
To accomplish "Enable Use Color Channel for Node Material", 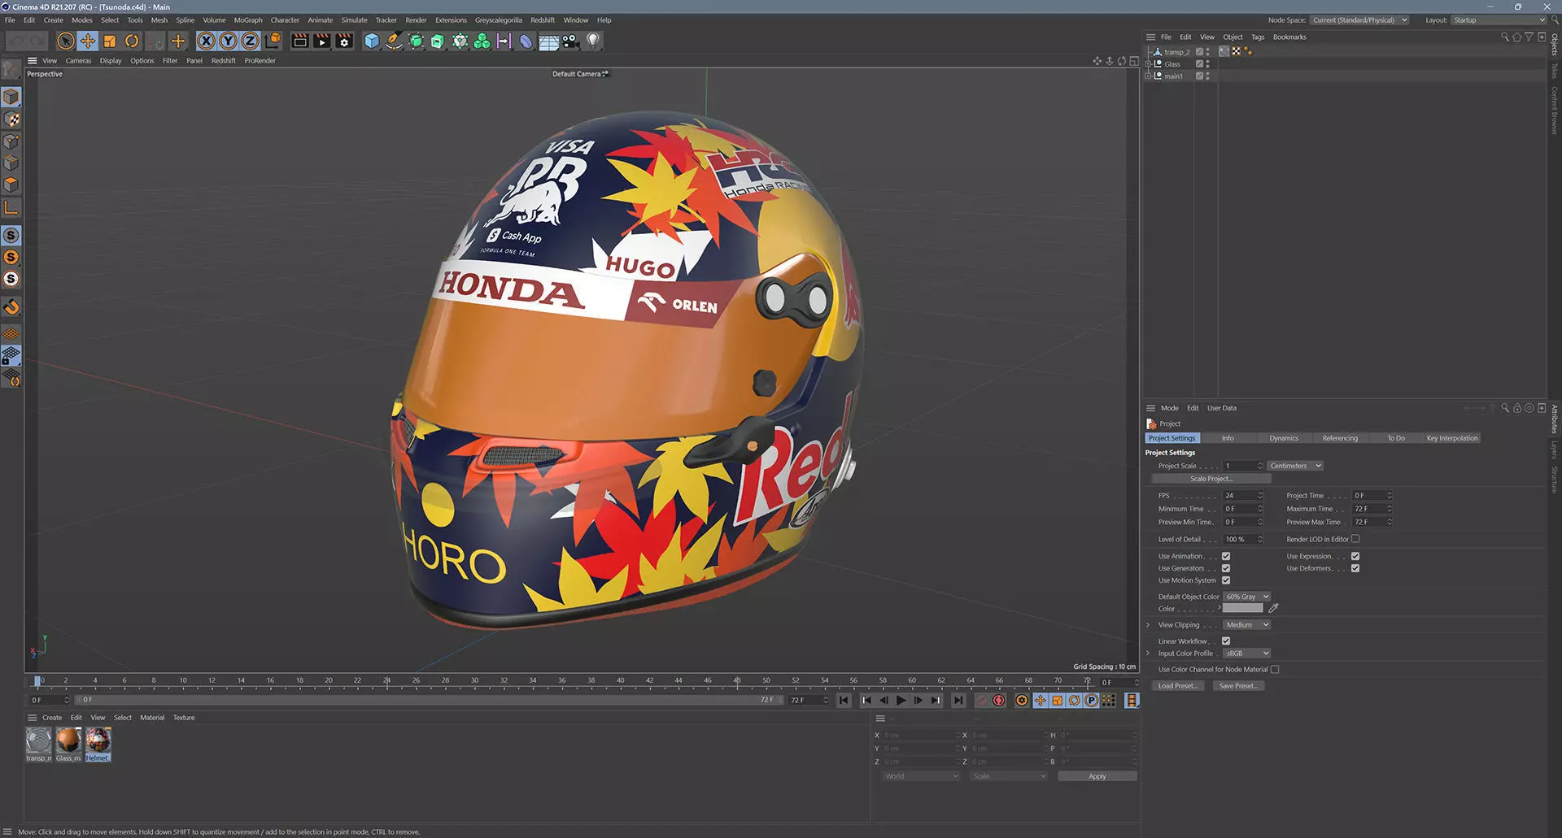I will coord(1275,669).
